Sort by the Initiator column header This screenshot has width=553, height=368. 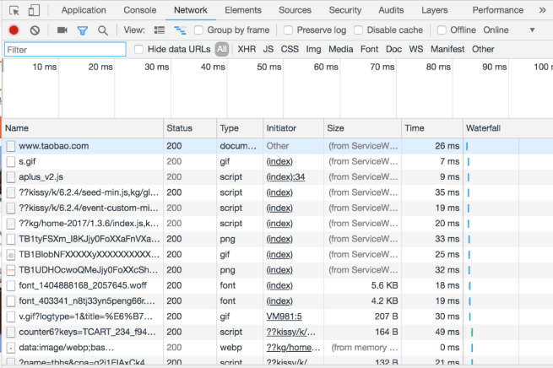click(294, 128)
